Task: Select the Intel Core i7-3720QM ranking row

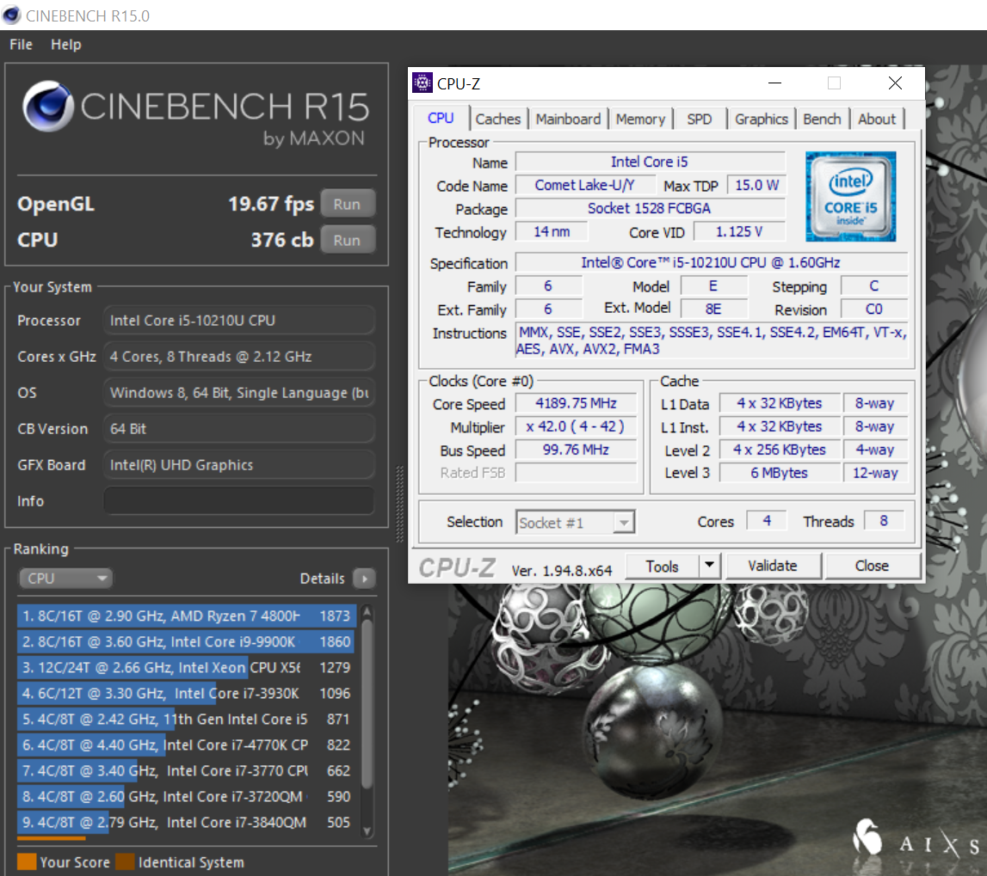Action: coord(187,796)
